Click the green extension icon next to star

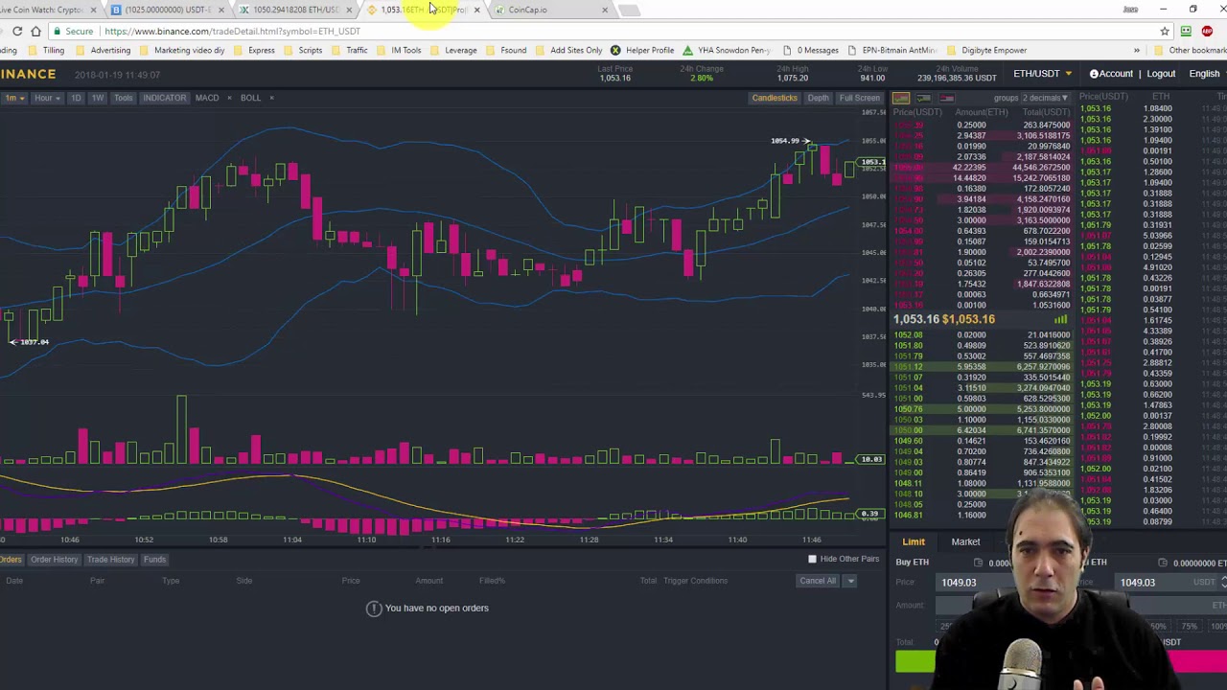1186,32
